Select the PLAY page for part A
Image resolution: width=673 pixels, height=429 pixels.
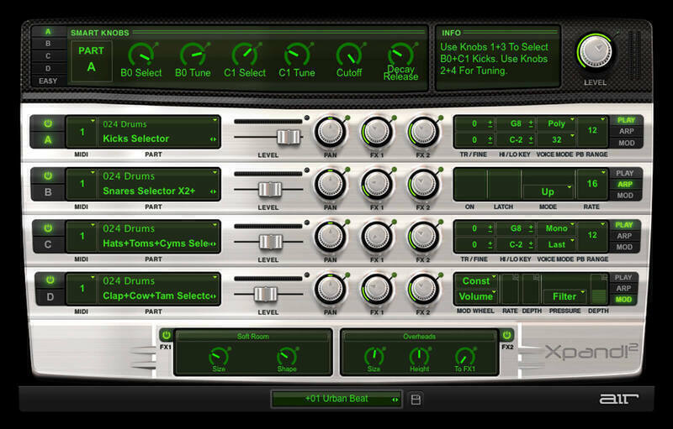point(626,120)
